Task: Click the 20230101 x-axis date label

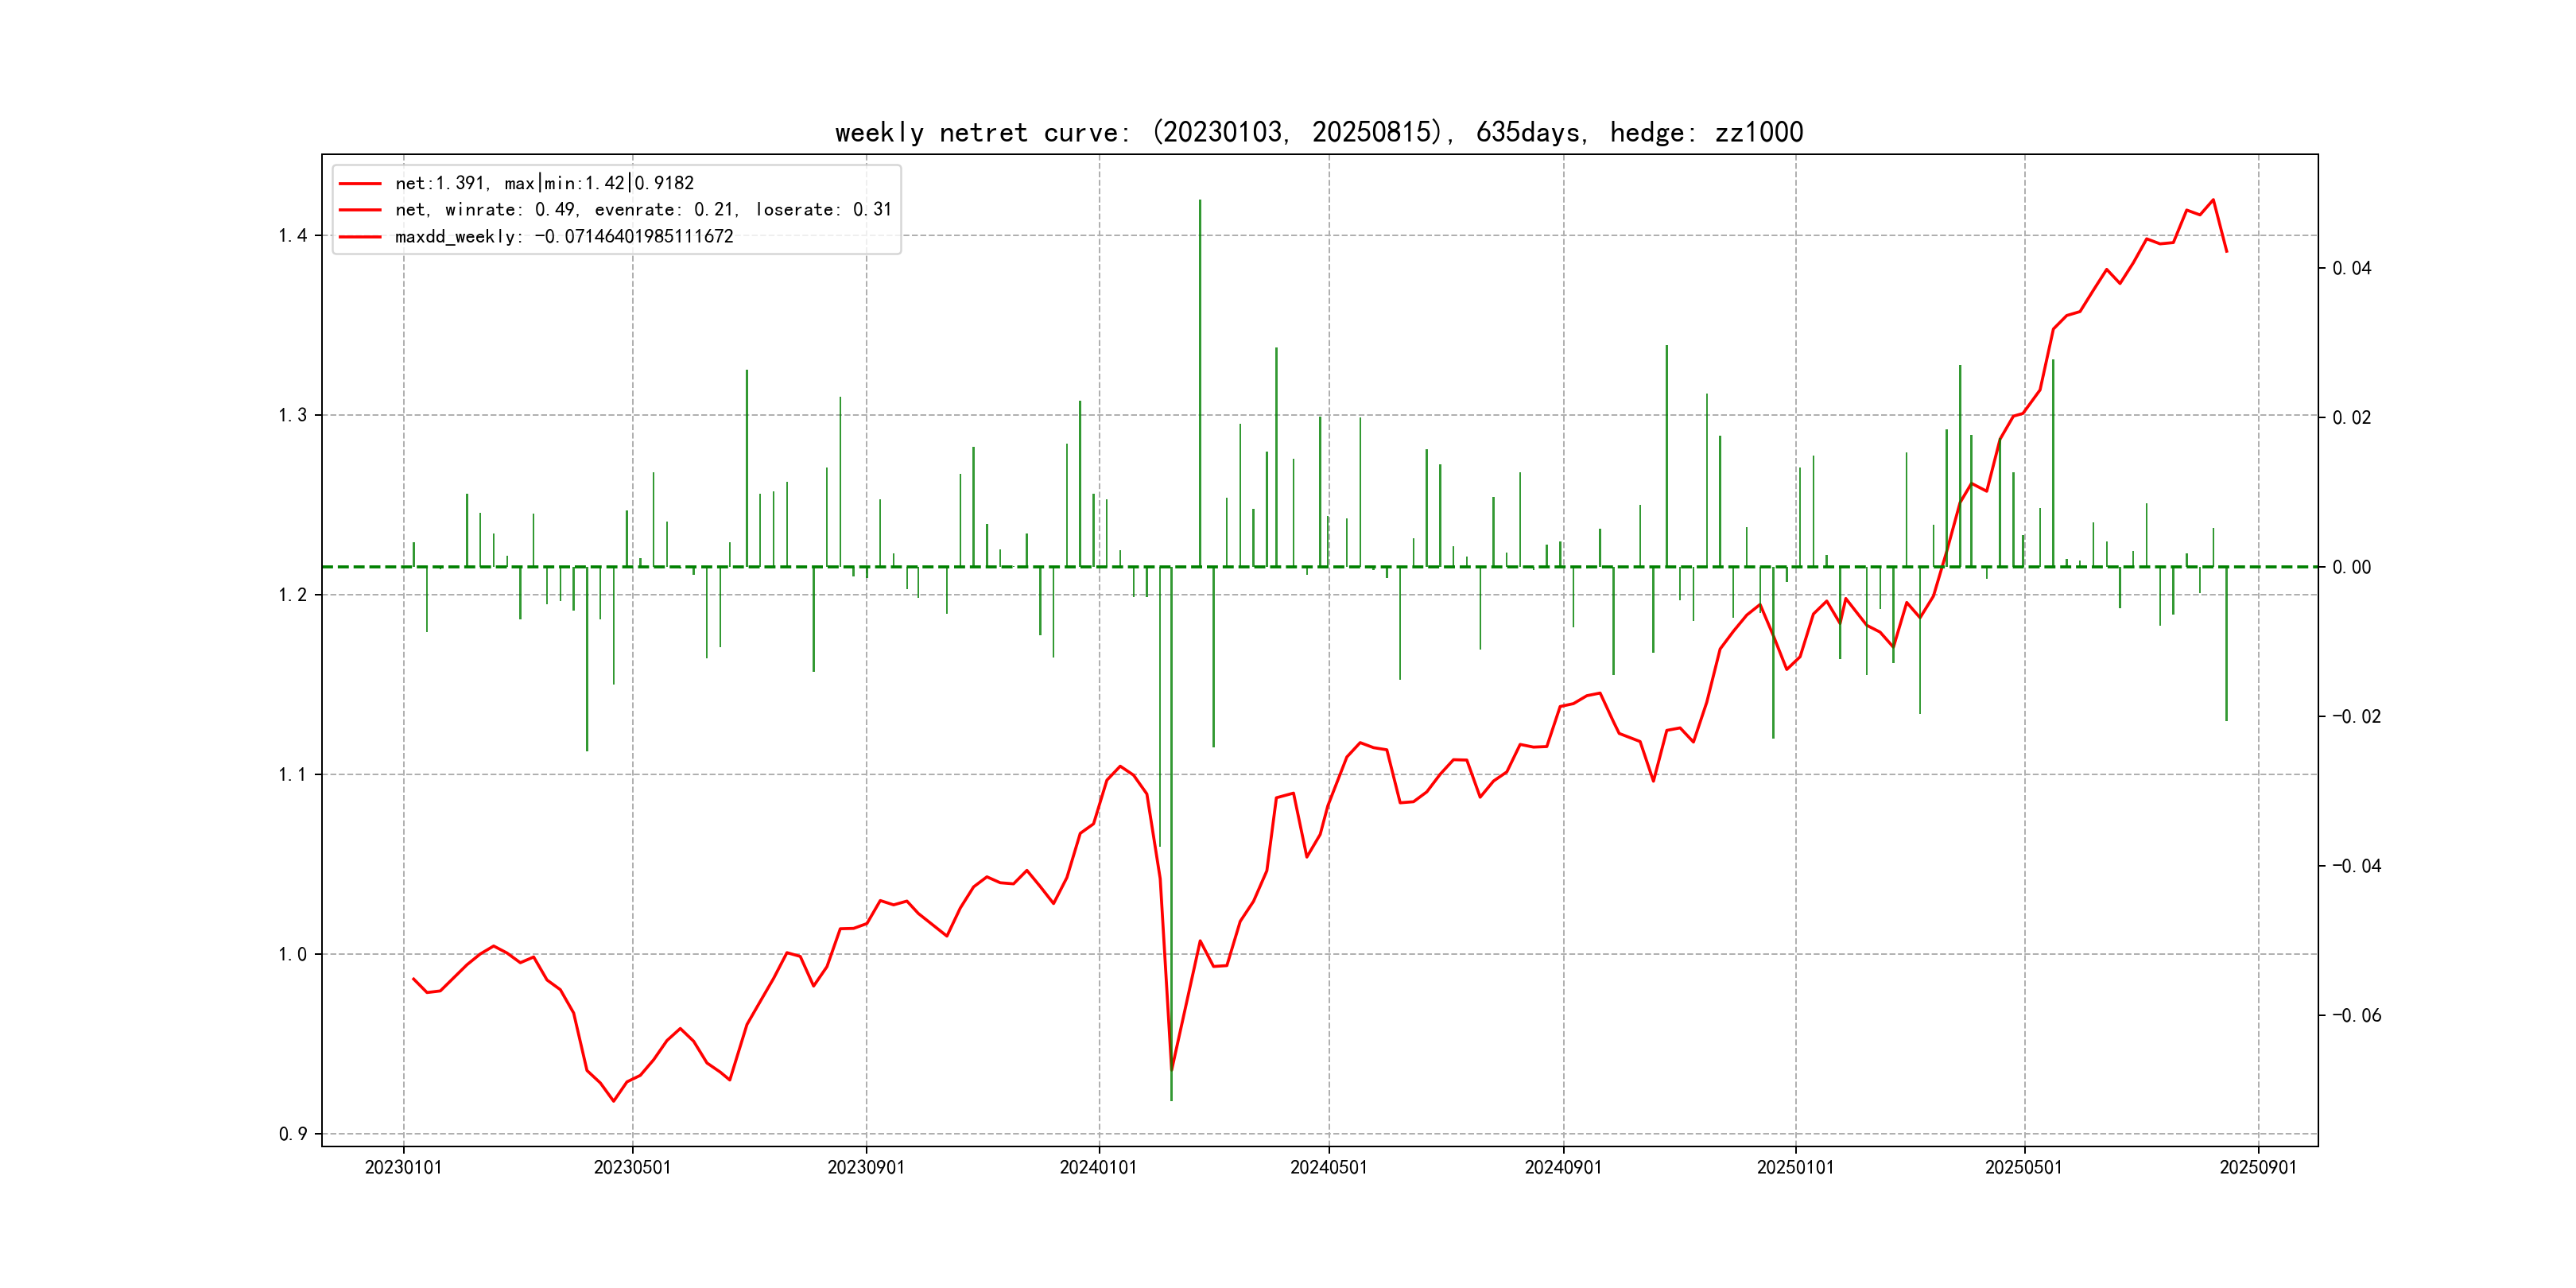Action: 403,1167
